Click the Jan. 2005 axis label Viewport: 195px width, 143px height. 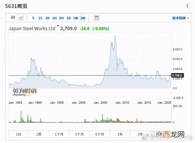tap(100, 102)
